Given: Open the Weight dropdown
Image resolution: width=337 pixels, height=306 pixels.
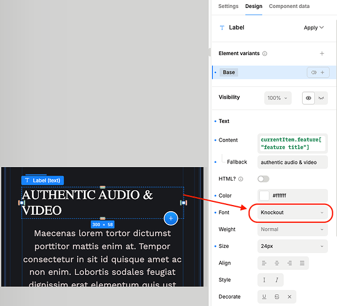Looking at the screenshot, I should click(292, 229).
